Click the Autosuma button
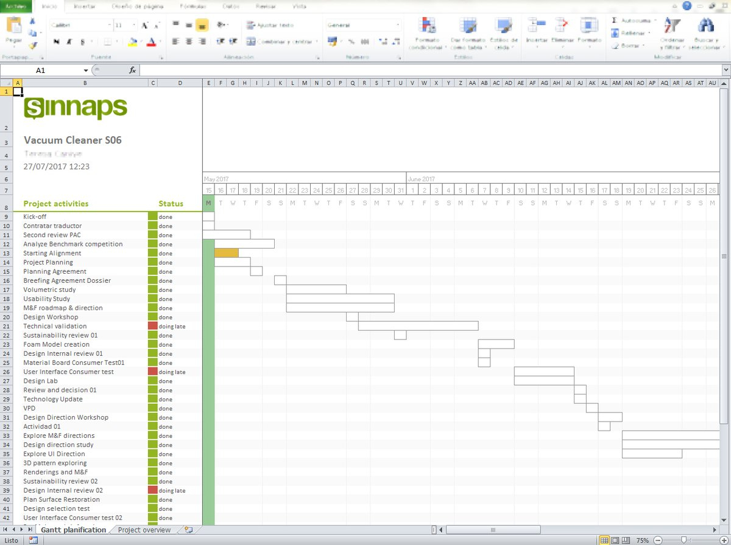Screen dimensions: 731x545 (x=634, y=20)
